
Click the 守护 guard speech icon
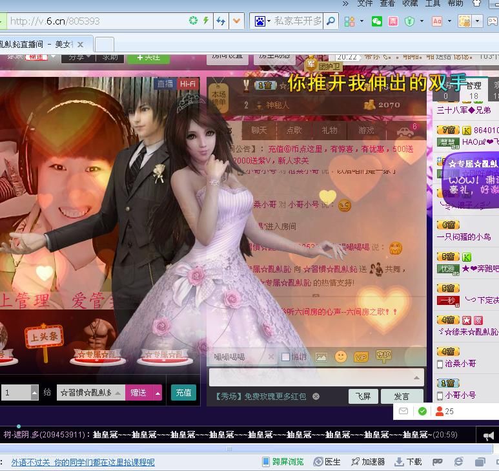(x=383, y=357)
